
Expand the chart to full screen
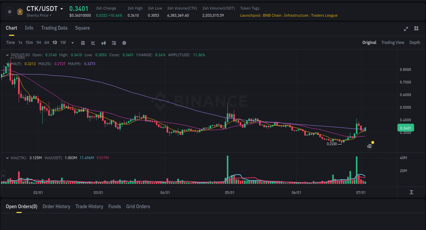[x=406, y=29]
